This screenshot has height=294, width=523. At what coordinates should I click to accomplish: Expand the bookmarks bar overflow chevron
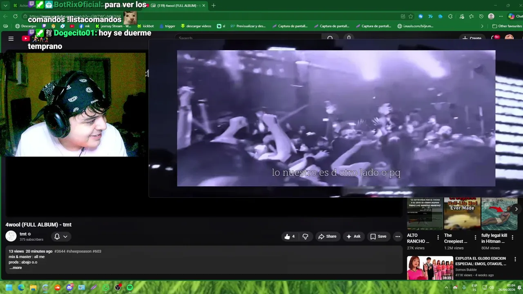coord(482,26)
